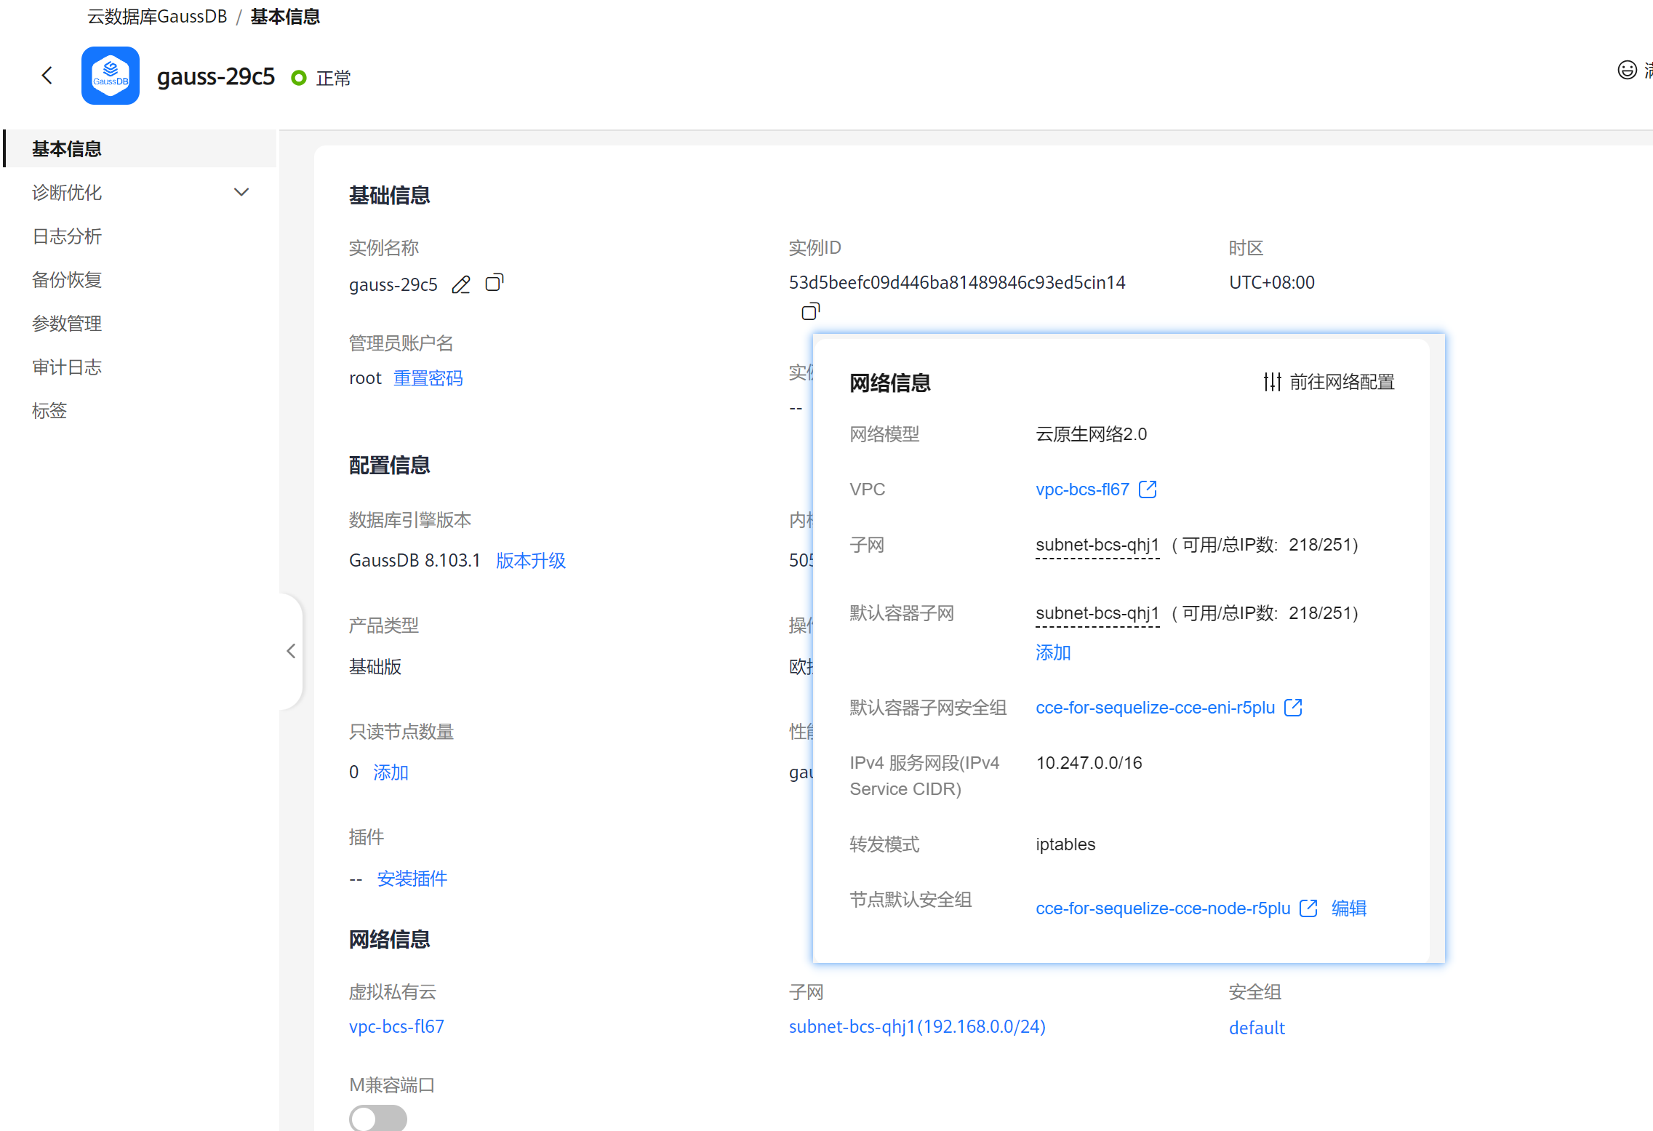
Task: Collapse the left sidebar with the chevron handle
Action: (291, 651)
